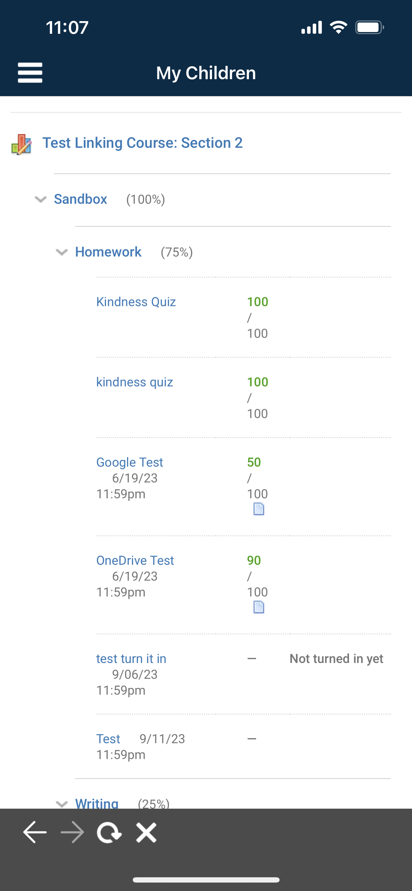Open OneDrive Test submission document icon
412x891 pixels.
tap(259, 607)
